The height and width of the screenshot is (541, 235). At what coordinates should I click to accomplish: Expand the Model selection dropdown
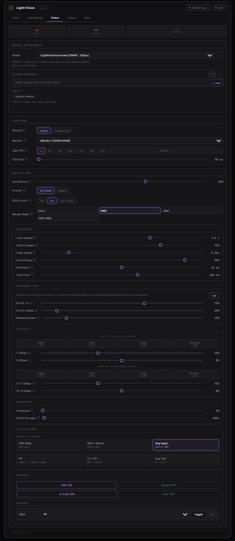pos(125,55)
